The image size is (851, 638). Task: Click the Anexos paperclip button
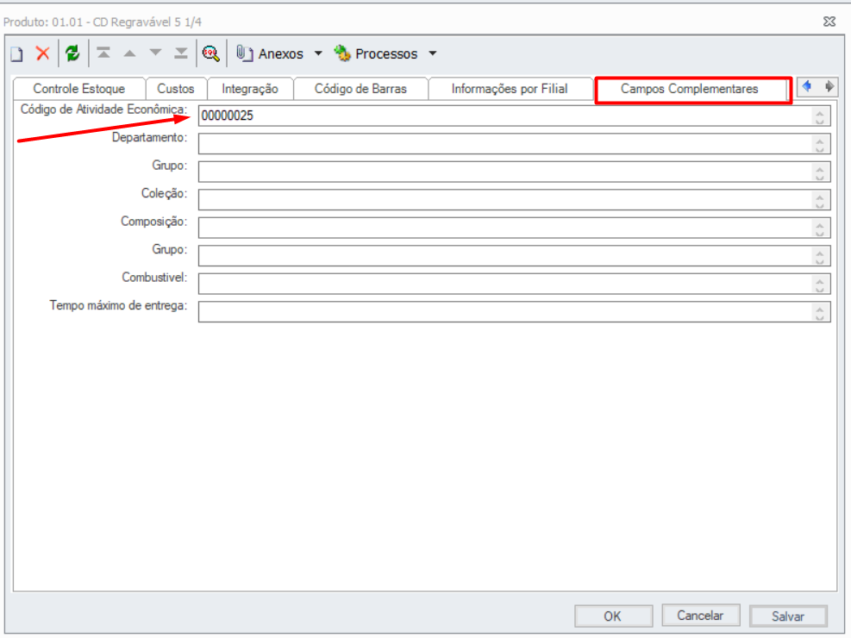pyautogui.click(x=270, y=53)
